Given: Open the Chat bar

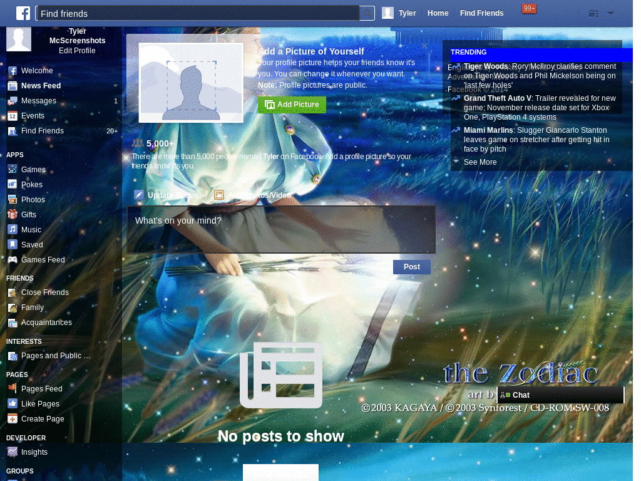Looking at the screenshot, I should point(560,395).
